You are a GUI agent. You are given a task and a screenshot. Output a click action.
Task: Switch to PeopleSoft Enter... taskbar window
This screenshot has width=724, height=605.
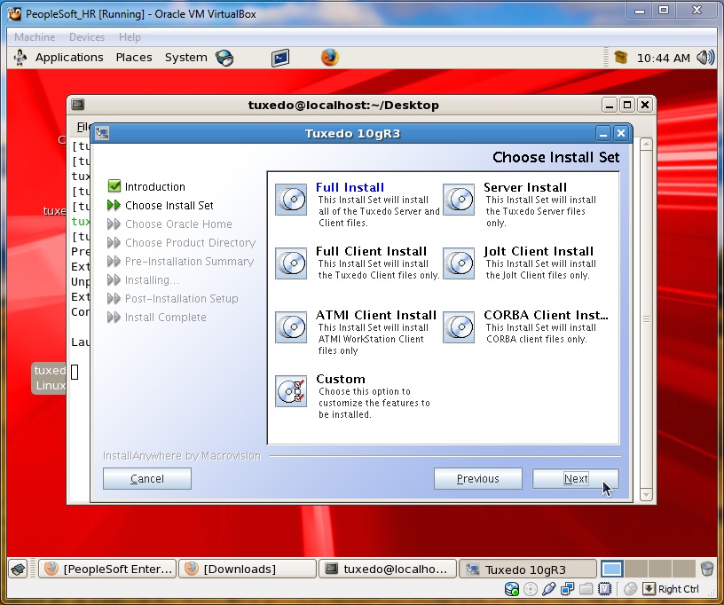(107, 569)
